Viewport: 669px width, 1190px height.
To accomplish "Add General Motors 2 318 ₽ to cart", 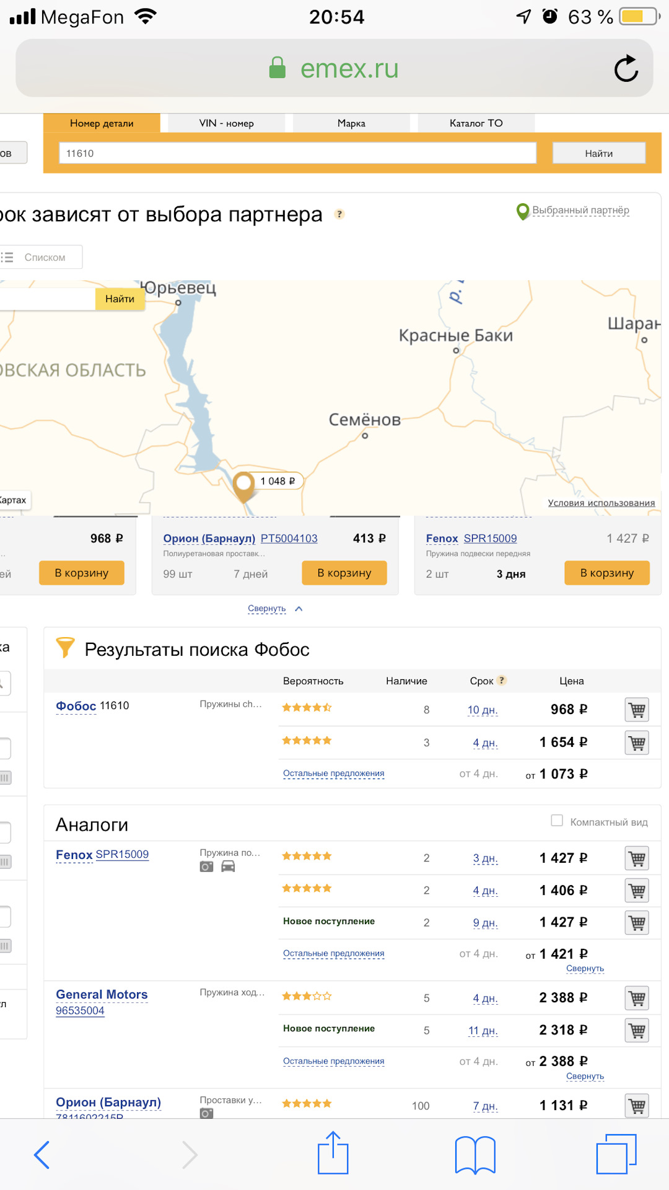I will coord(636,1031).
